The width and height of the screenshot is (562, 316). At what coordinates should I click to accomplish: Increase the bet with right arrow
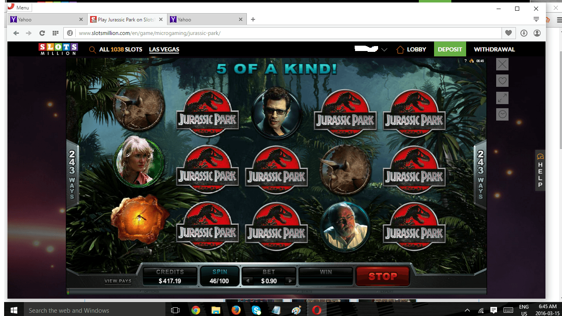(x=290, y=281)
